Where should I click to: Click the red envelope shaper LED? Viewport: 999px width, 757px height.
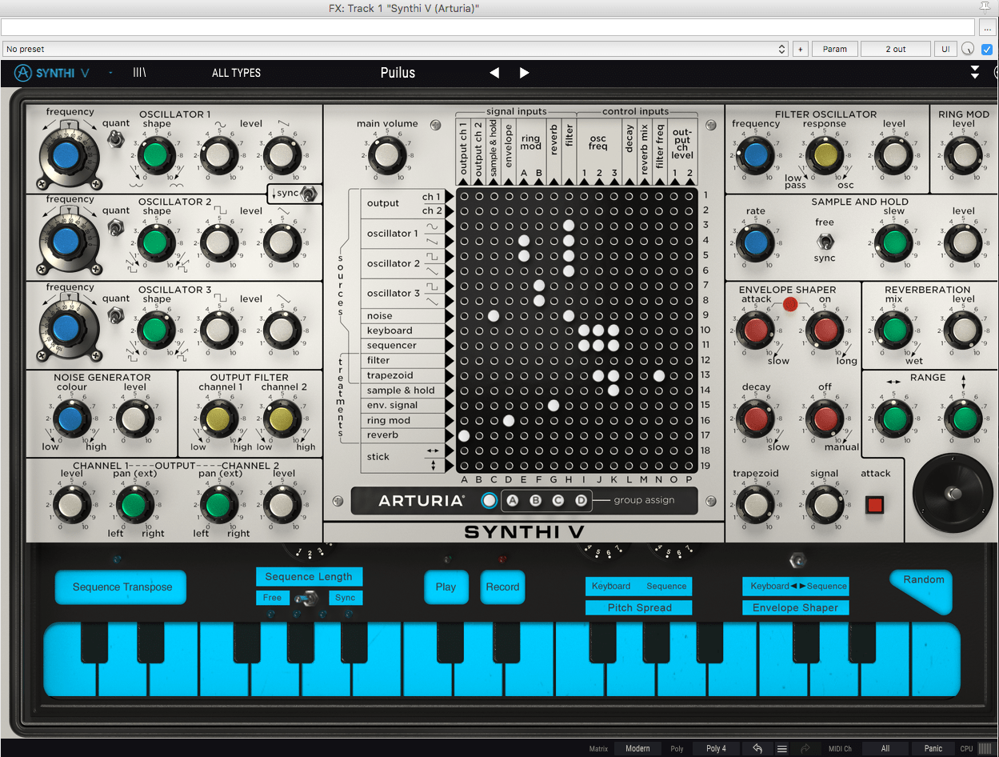pos(790,304)
